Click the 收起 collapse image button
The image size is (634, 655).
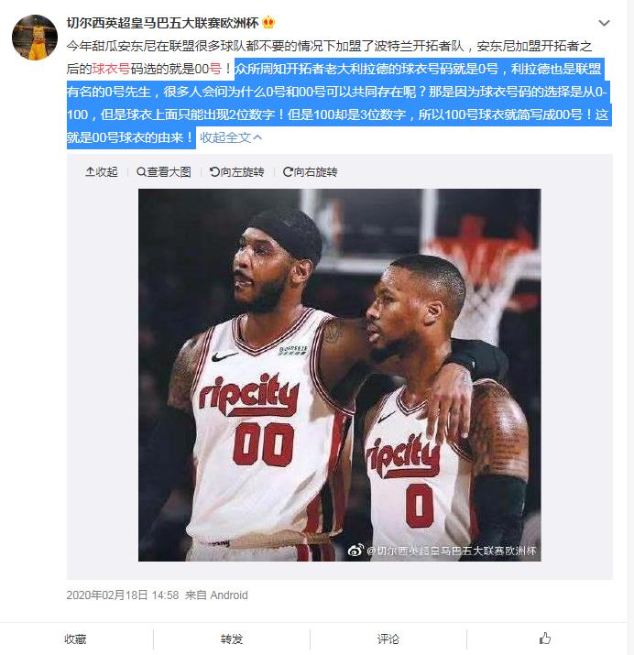pos(102,171)
